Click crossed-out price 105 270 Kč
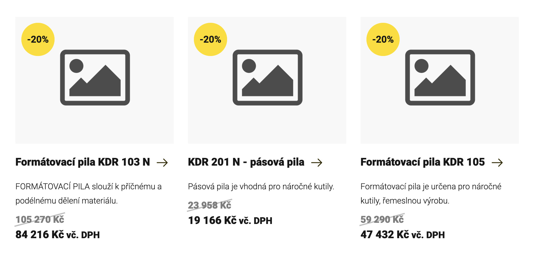 [x=40, y=220]
